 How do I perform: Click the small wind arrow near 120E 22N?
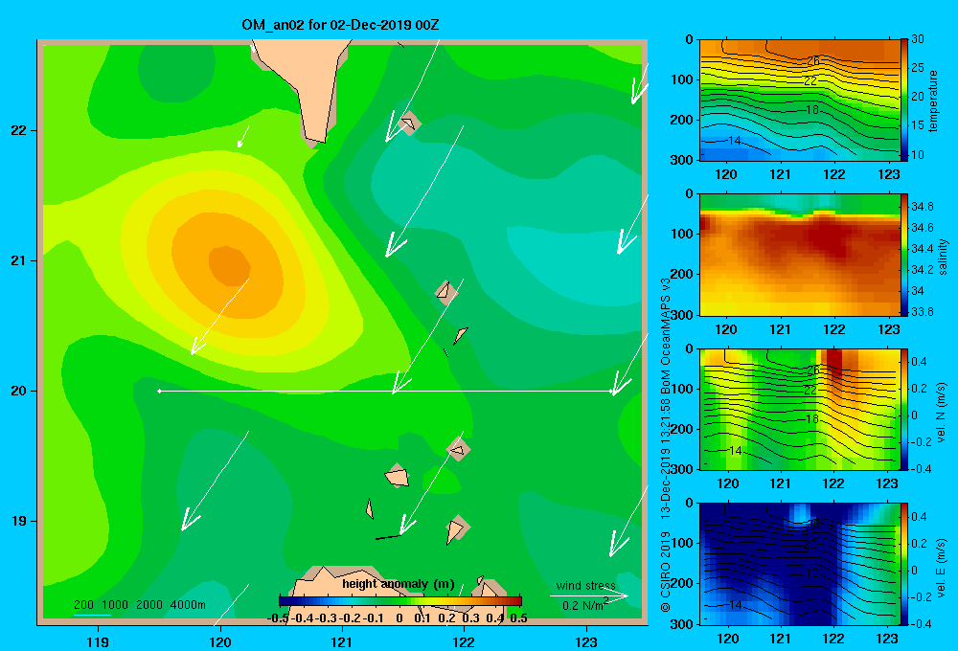(243, 137)
